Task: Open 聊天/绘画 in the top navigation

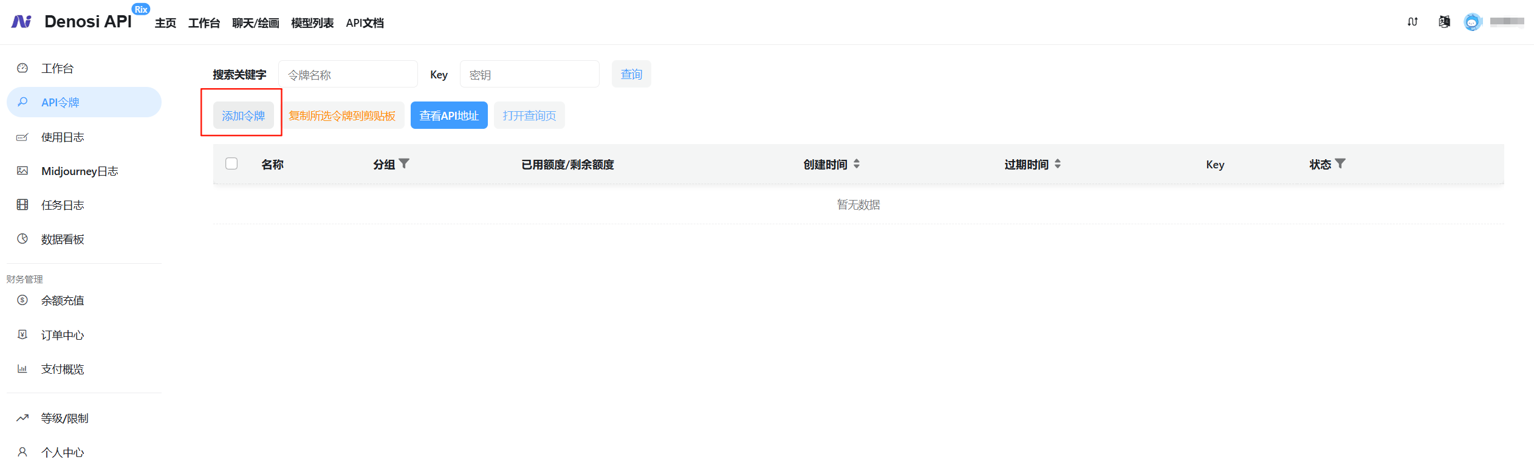Action: coord(256,23)
